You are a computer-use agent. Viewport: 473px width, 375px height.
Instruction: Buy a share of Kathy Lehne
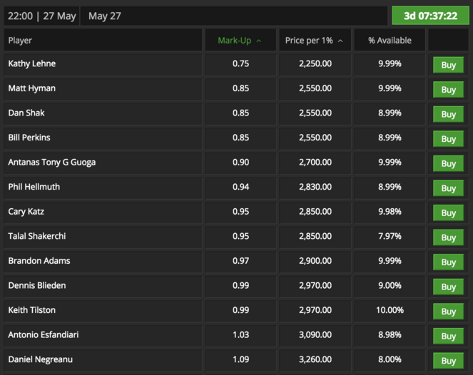click(x=448, y=65)
